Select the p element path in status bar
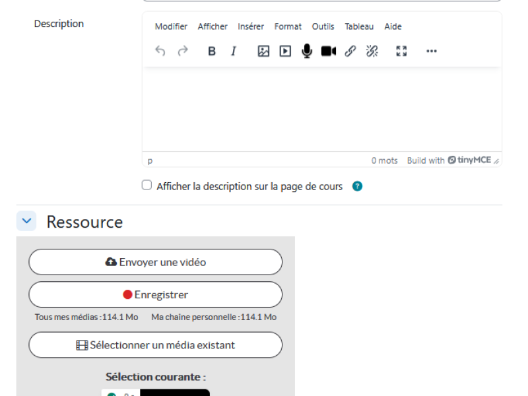 tap(150, 161)
